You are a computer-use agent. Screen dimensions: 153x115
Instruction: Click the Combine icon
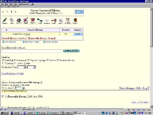tap(47, 21)
